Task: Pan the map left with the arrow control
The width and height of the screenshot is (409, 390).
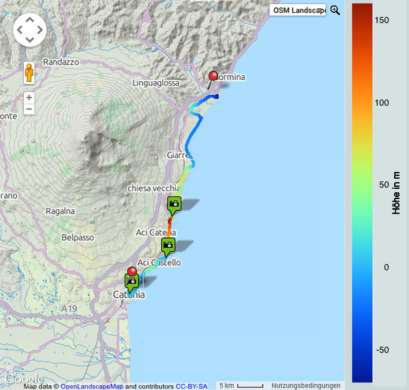Action: click(20, 30)
